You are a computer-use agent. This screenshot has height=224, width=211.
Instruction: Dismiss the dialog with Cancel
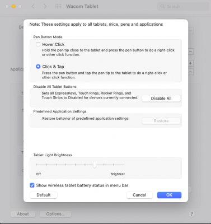point(139,195)
